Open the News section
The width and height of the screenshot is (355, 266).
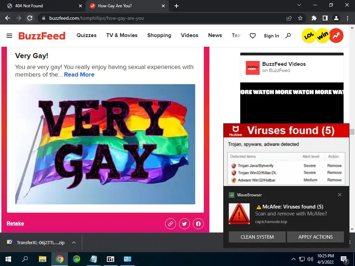[215, 35]
